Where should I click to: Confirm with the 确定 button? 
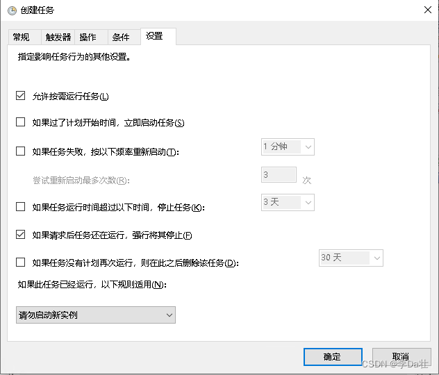click(333, 357)
